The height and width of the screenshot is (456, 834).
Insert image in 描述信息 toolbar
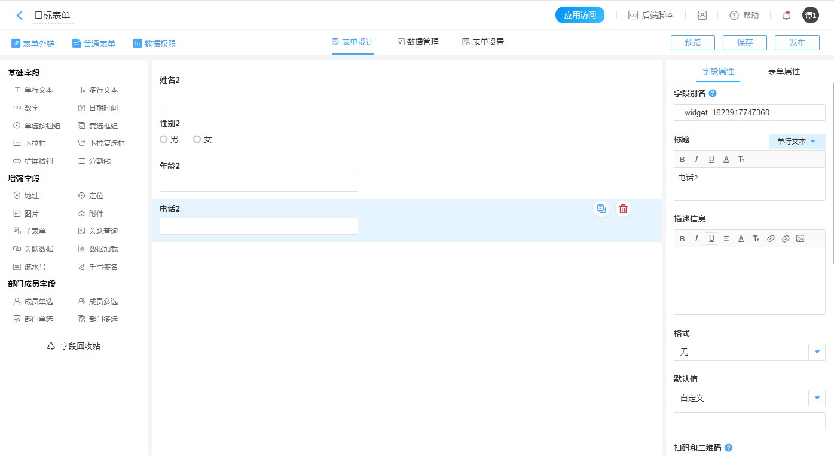(x=801, y=238)
